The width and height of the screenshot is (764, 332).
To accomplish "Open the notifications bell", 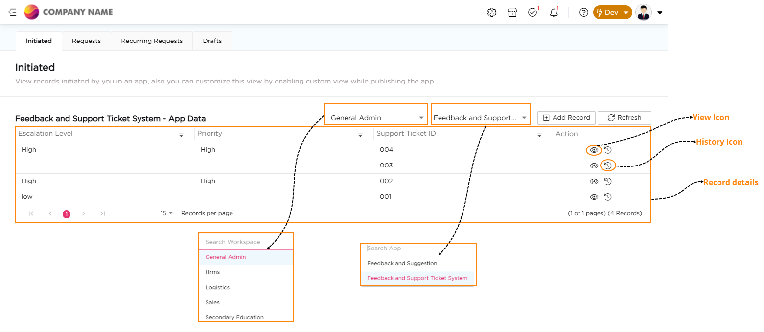I will [554, 13].
